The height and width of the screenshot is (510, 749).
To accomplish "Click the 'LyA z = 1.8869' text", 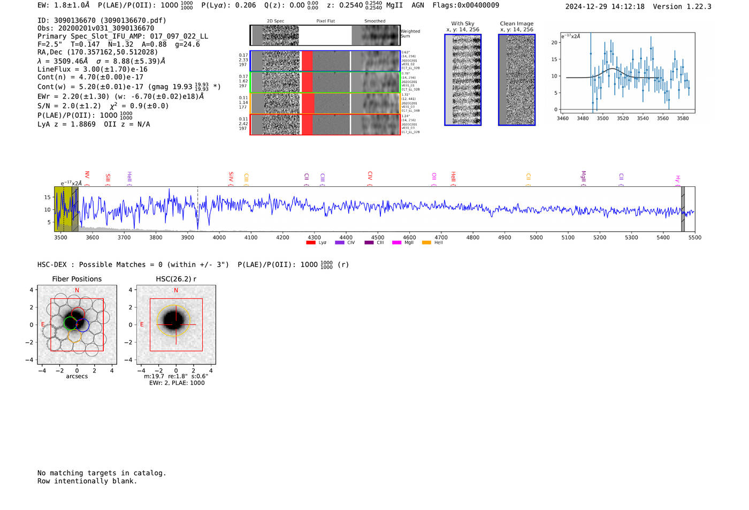I will (66, 124).
